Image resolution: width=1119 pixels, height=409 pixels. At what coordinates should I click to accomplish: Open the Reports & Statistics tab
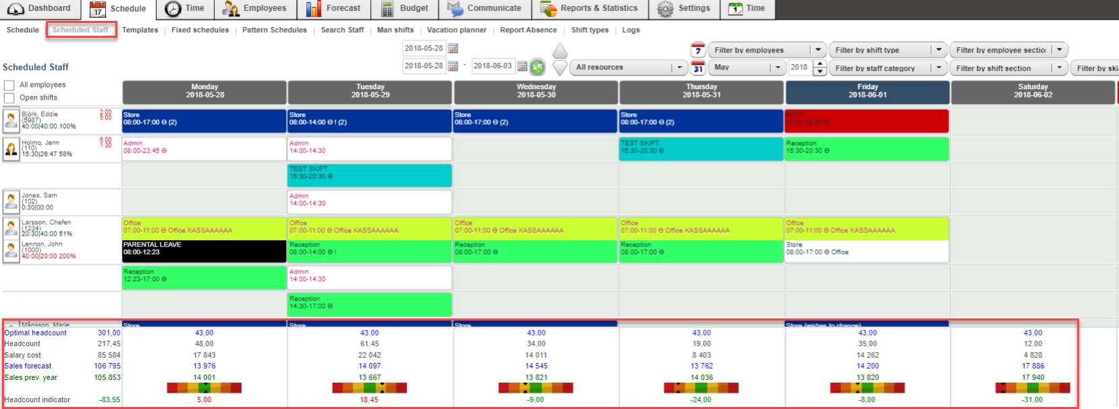(590, 9)
